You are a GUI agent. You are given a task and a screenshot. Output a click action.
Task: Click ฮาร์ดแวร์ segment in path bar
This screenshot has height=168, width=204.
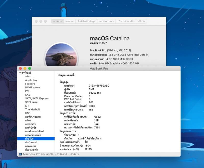click(62, 154)
